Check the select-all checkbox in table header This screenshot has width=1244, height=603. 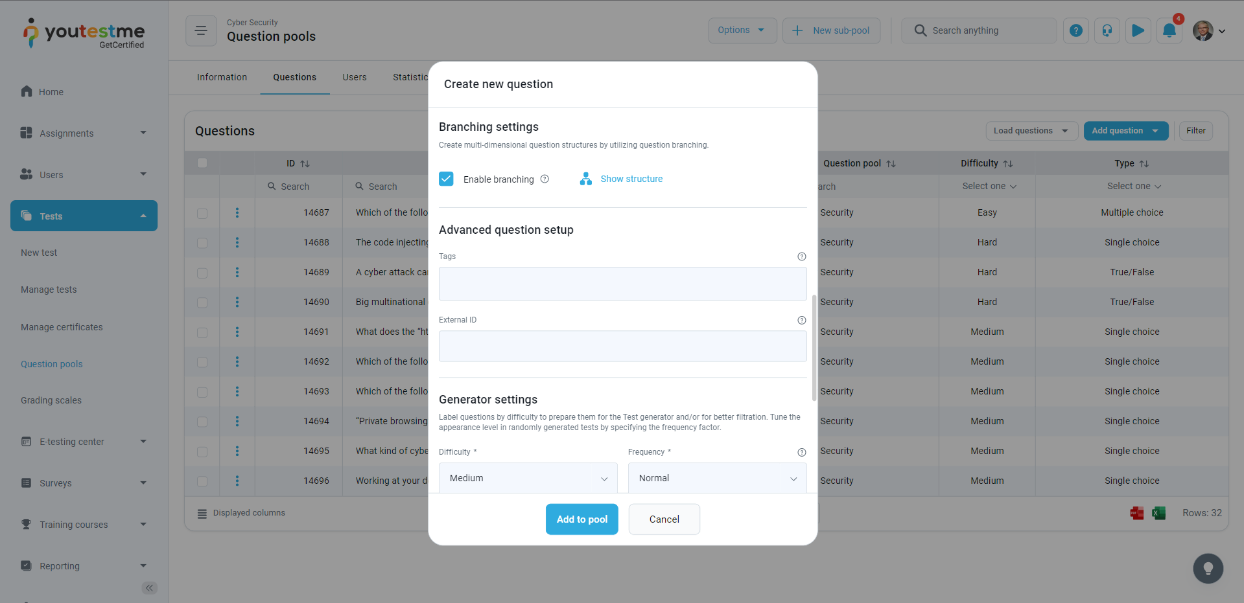pos(202,163)
